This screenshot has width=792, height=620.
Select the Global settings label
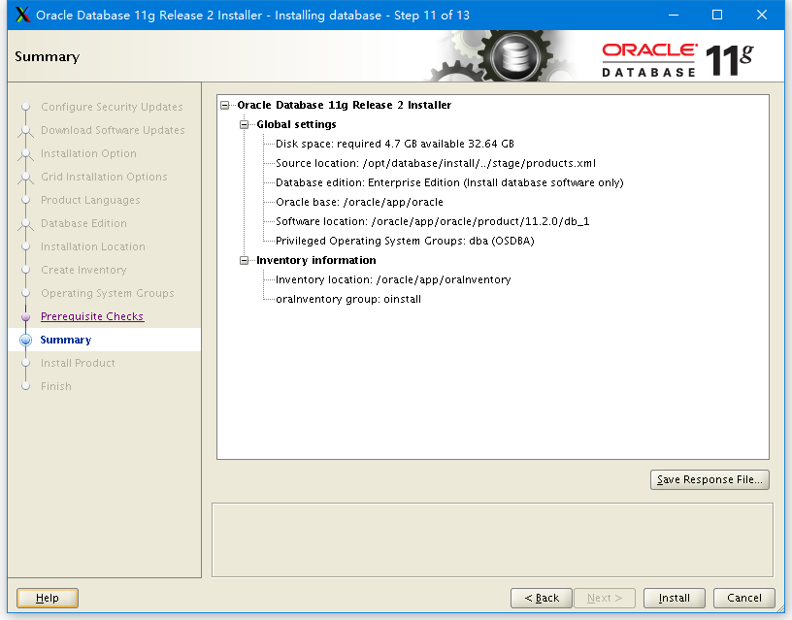pyautogui.click(x=296, y=124)
